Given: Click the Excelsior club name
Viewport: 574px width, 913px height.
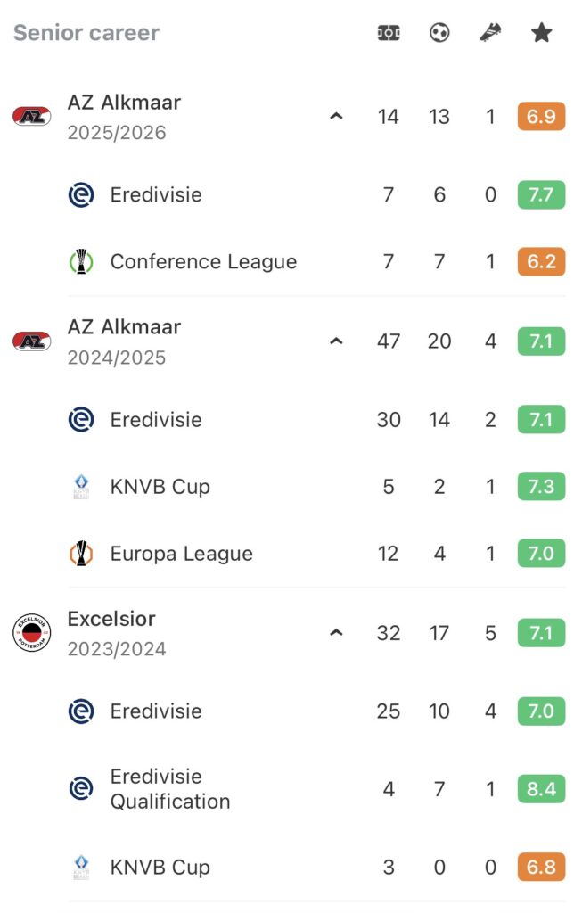Looking at the screenshot, I should (111, 619).
